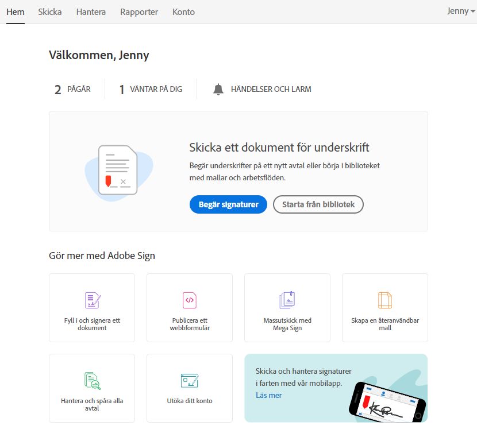Open the Skicka tab
The image size is (477, 437).
tap(50, 12)
